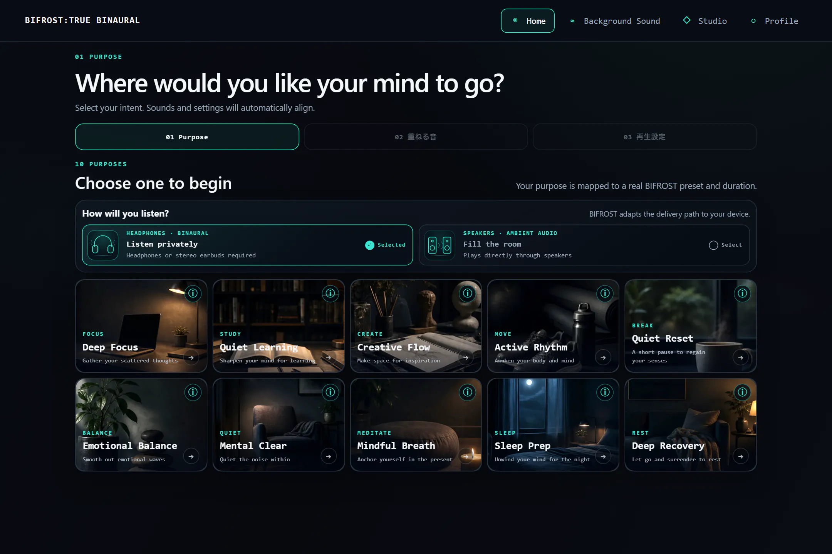832x554 pixels.
Task: Open info for Creative Flow card
Action: pos(468,294)
